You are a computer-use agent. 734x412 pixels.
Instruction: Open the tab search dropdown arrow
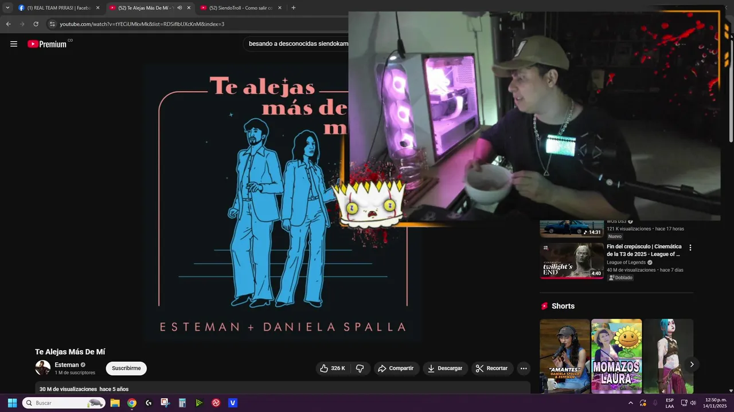7,8
